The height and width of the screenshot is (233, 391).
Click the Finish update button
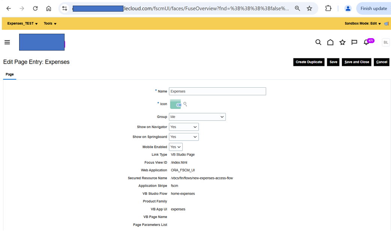tap(373, 9)
